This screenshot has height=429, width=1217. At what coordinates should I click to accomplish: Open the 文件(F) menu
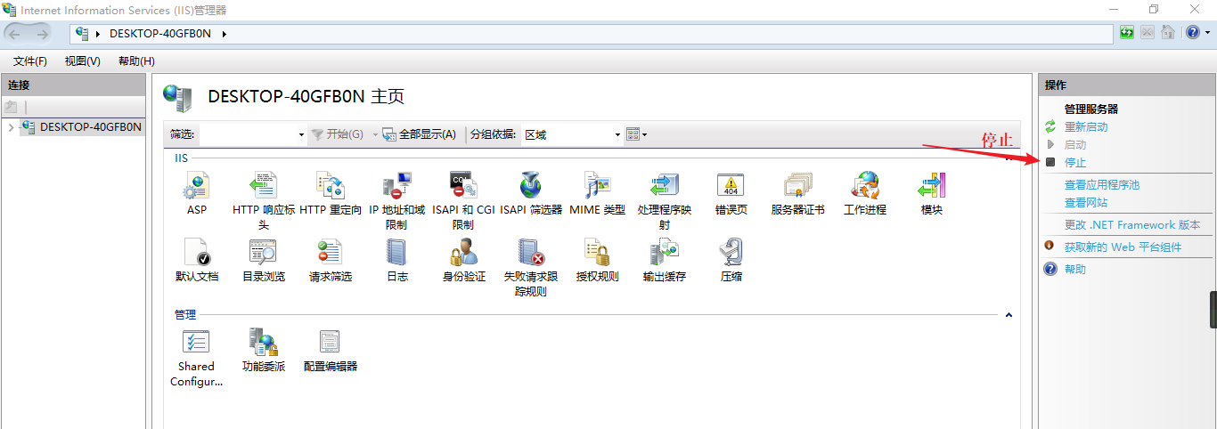(x=30, y=61)
